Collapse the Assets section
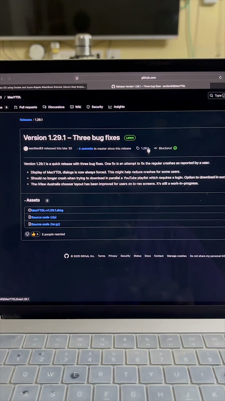 (x=32, y=200)
